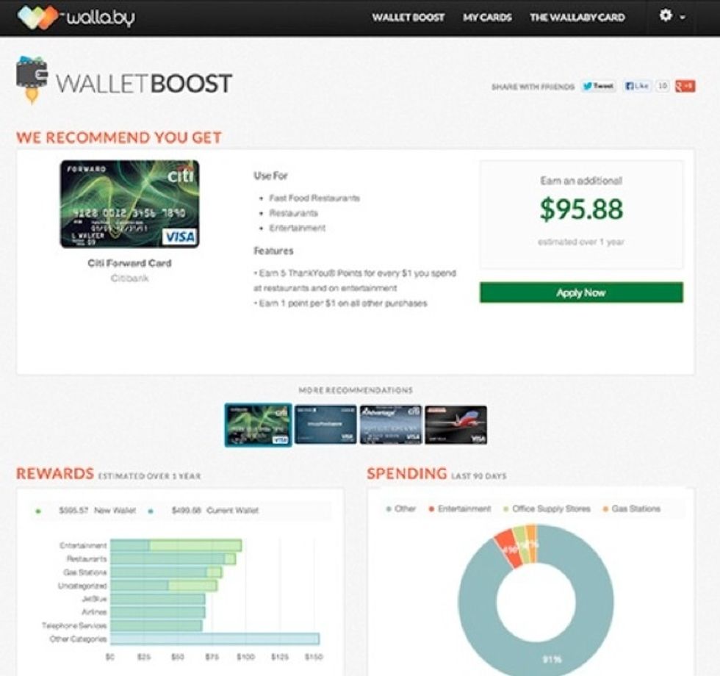Click the Facebook like count of 10
720x676 pixels.
point(662,86)
